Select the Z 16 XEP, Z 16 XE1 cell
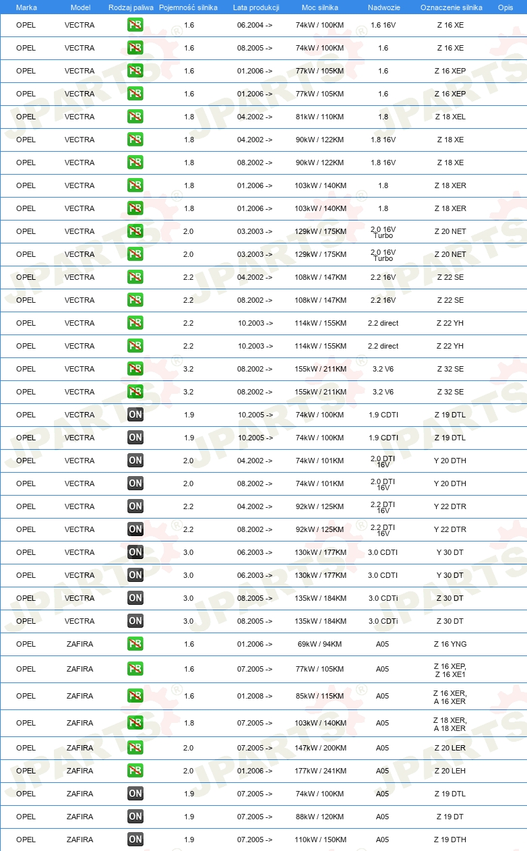Image resolution: width=527 pixels, height=851 pixels. 450,669
